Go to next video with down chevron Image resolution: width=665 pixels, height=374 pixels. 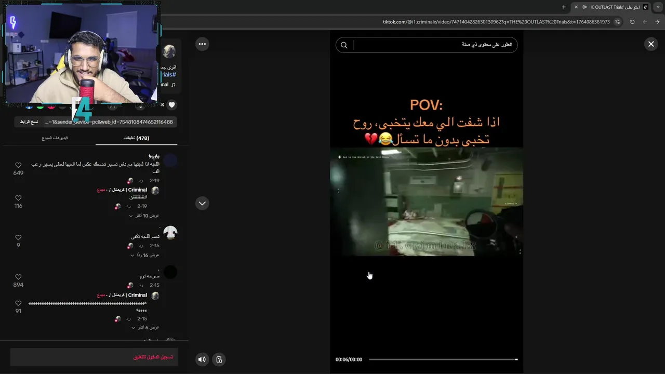pyautogui.click(x=202, y=203)
